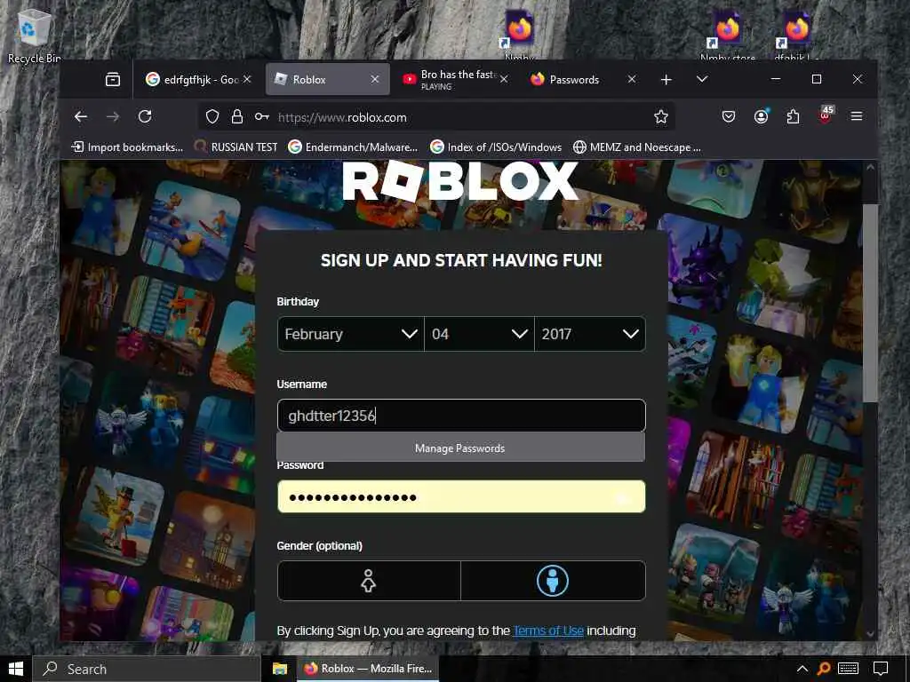Image resolution: width=910 pixels, height=682 pixels.
Task: View site security padlock info
Action: click(236, 117)
